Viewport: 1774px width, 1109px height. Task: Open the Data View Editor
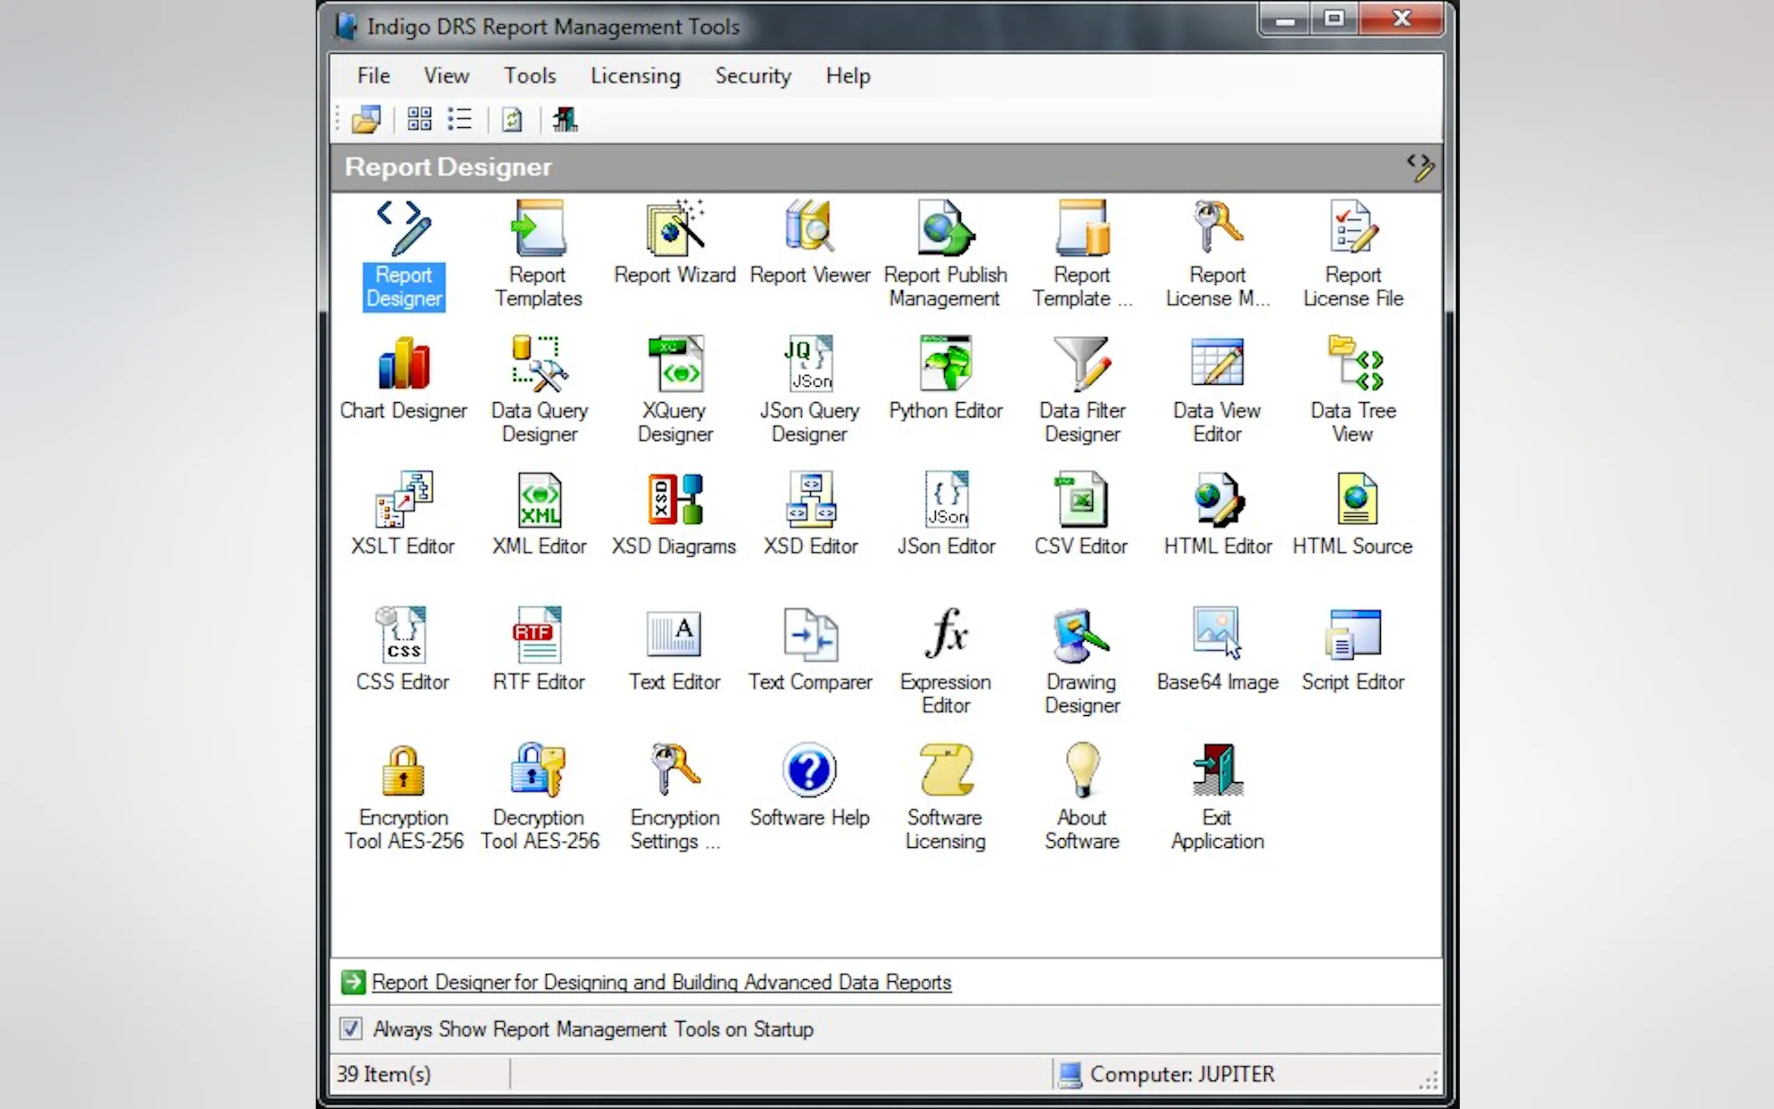click(x=1217, y=390)
